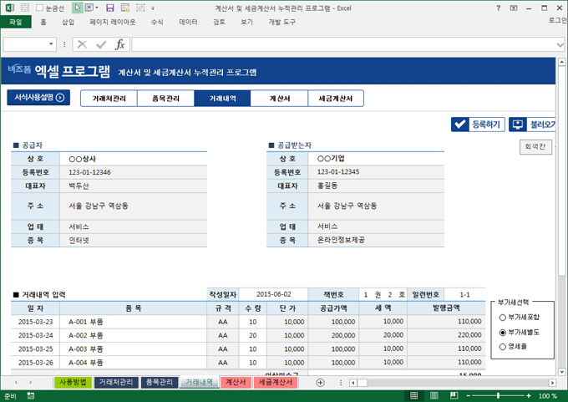The height and width of the screenshot is (402, 568).
Task: Click the enter checkmark in formula bar
Action: pos(101,44)
